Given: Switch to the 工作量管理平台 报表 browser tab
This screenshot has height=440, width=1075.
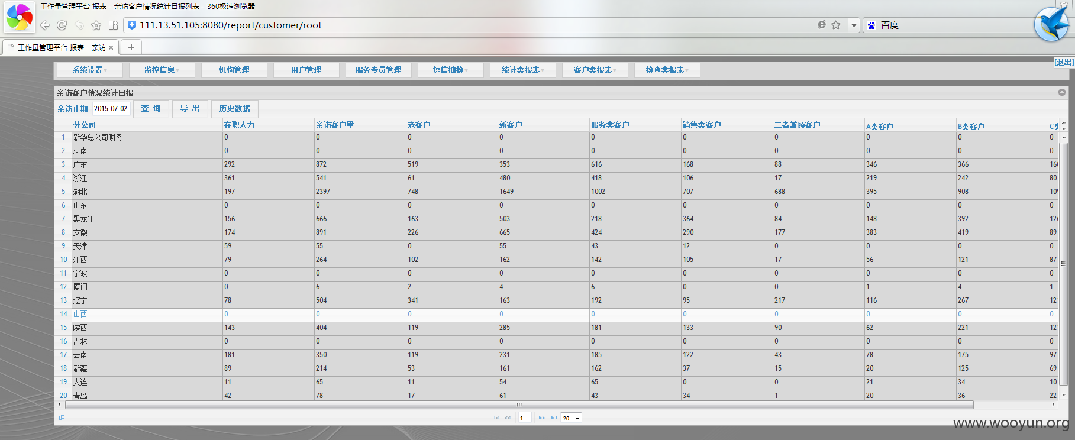Looking at the screenshot, I should [x=61, y=48].
